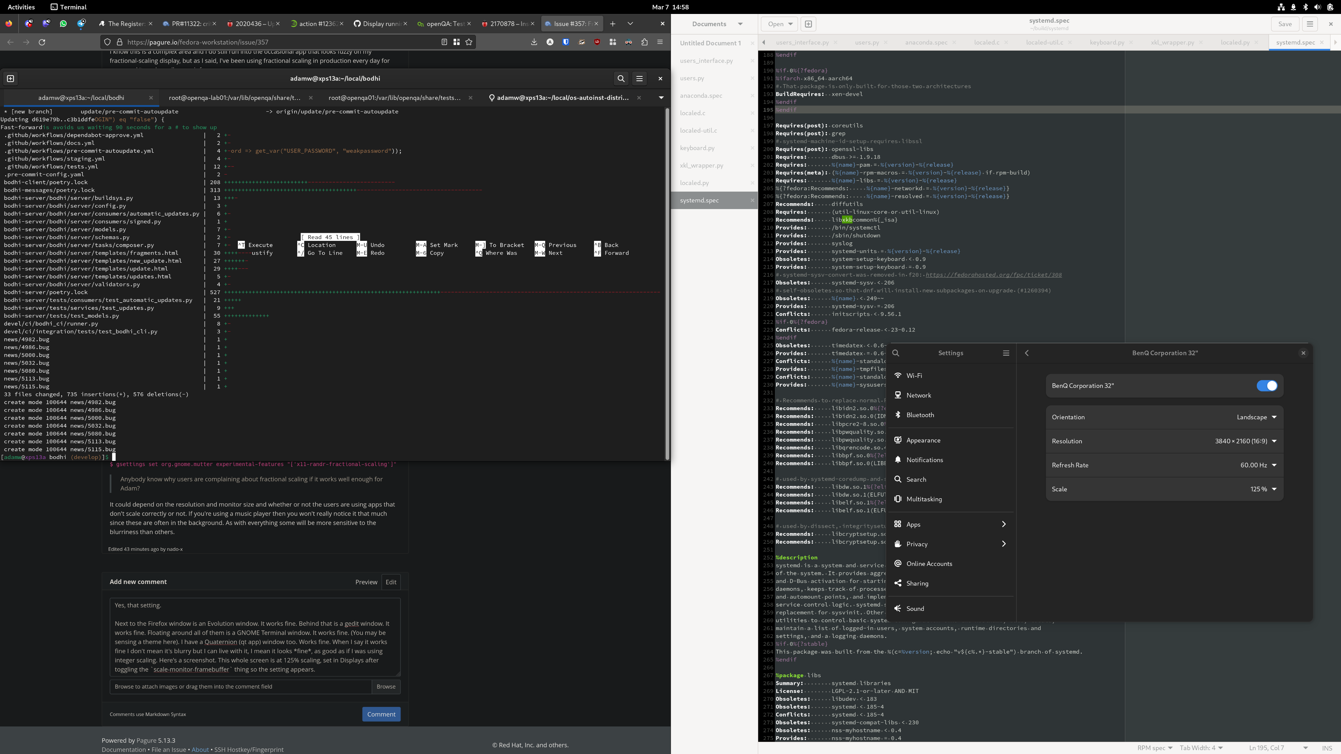Go back from BenQ display settings
This screenshot has width=1341, height=754.
pos(1027,353)
